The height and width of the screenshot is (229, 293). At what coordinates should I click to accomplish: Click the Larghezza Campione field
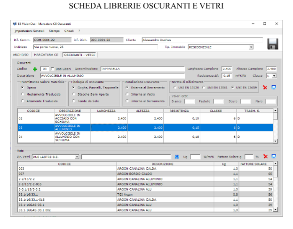pyautogui.click(x=227, y=69)
